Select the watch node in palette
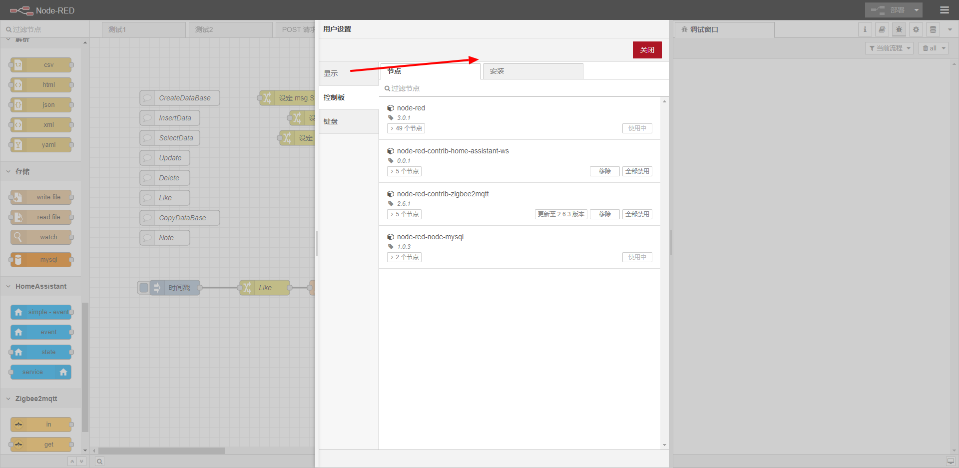 pos(41,237)
